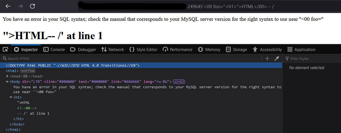Open the Network tab
Viewport: 341px width, 133px height.
[x=113, y=50]
